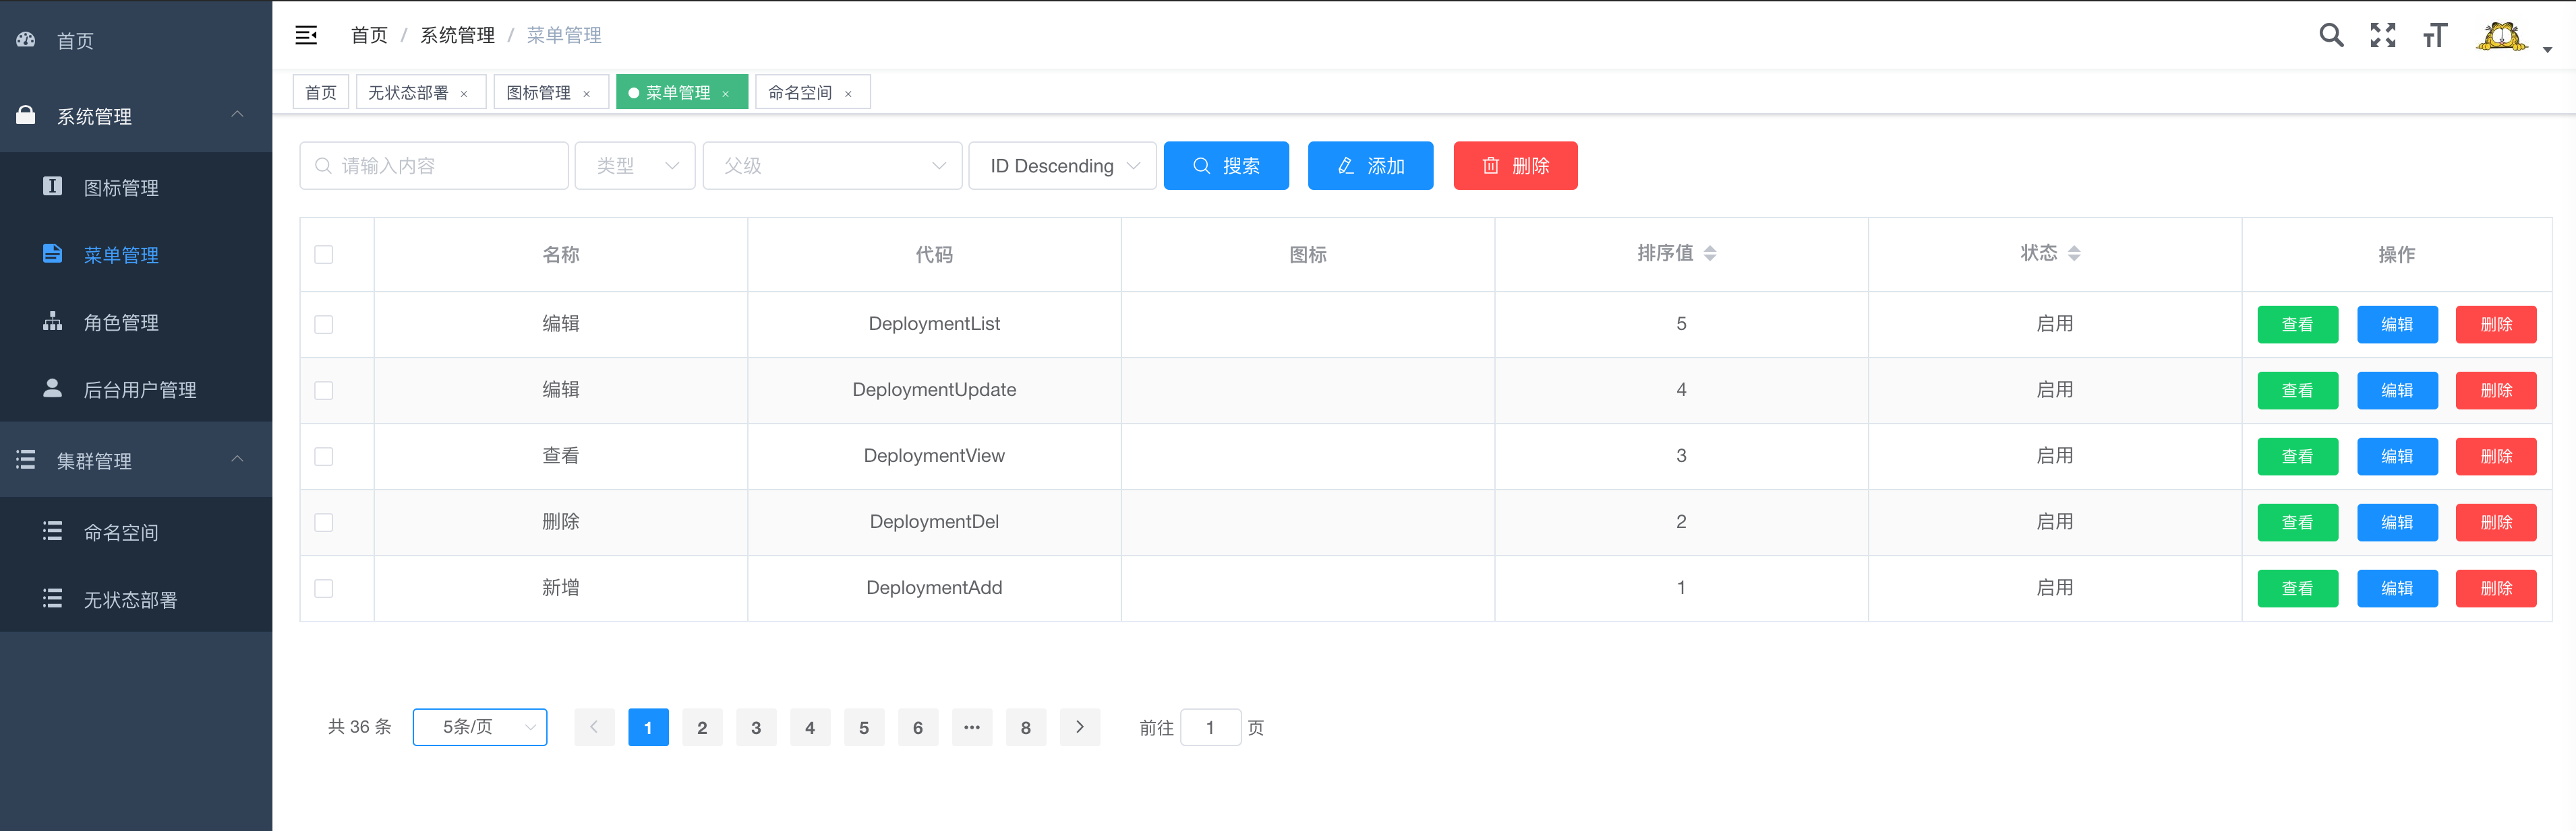This screenshot has width=2576, height=831.
Task: Close the 无状态部署 tab
Action: 464,94
